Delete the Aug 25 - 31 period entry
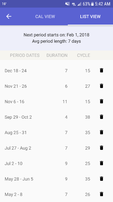Viewport: 113px width, 202px height. (x=101, y=132)
